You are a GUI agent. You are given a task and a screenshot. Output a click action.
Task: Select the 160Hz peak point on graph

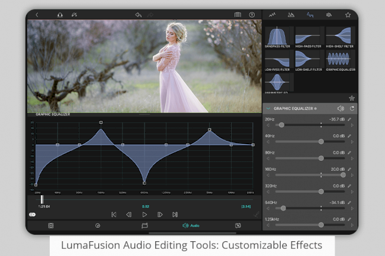click(x=101, y=122)
